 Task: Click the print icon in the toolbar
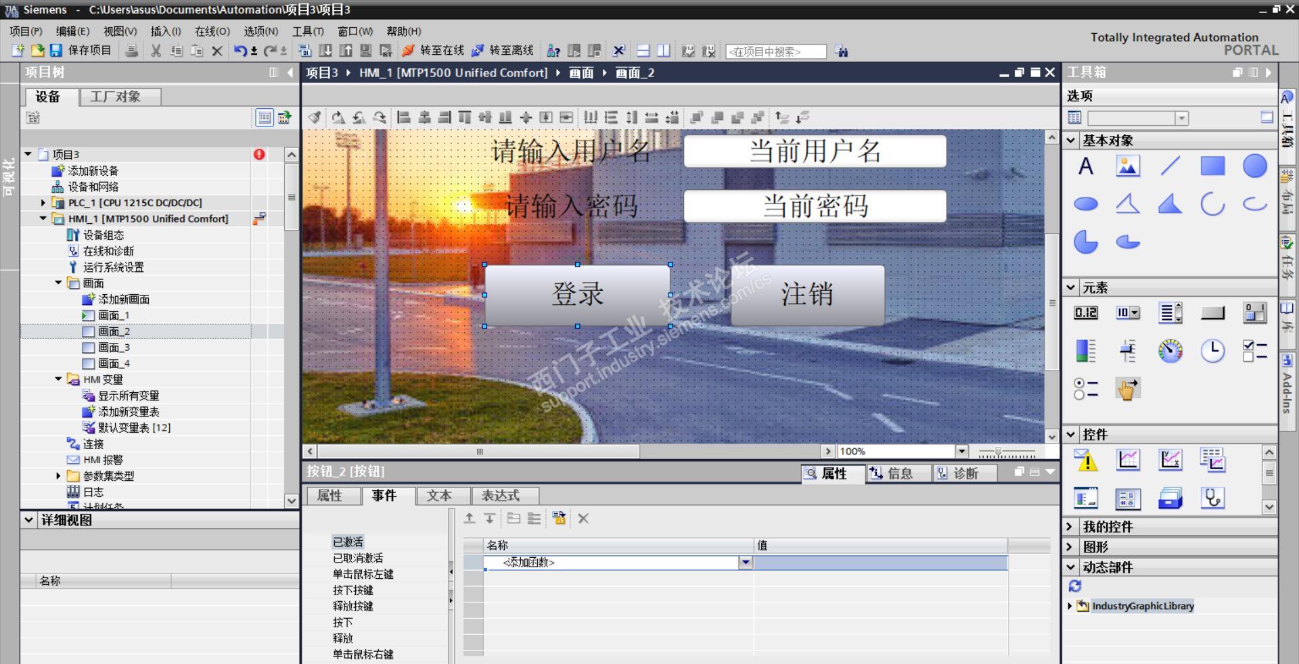coord(132,51)
